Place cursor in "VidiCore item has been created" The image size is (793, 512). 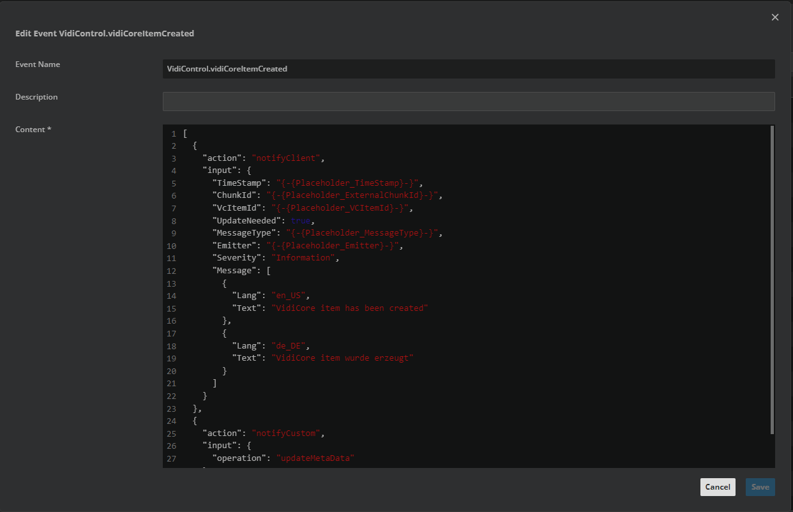(350, 308)
